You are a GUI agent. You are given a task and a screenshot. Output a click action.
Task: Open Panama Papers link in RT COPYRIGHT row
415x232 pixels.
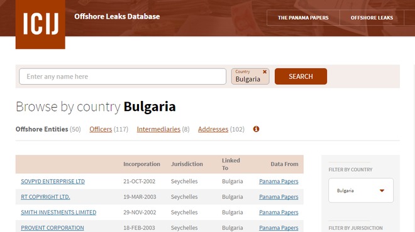[279, 197]
